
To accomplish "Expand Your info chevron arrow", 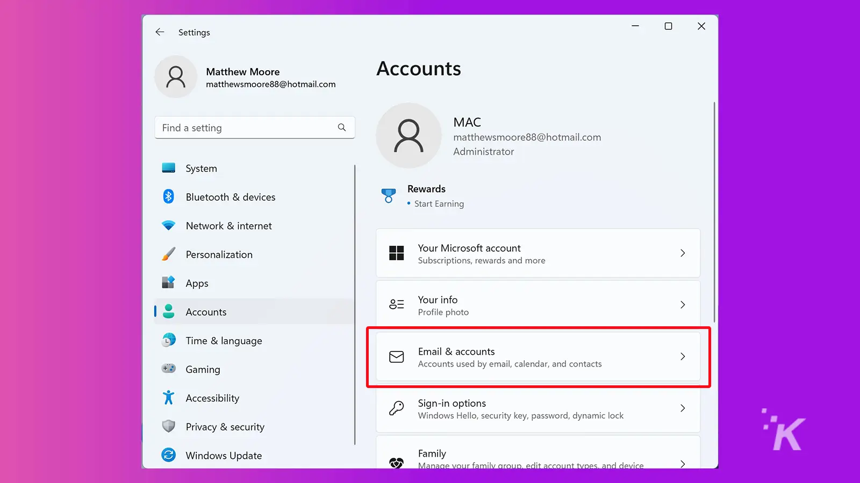I will coord(683,305).
